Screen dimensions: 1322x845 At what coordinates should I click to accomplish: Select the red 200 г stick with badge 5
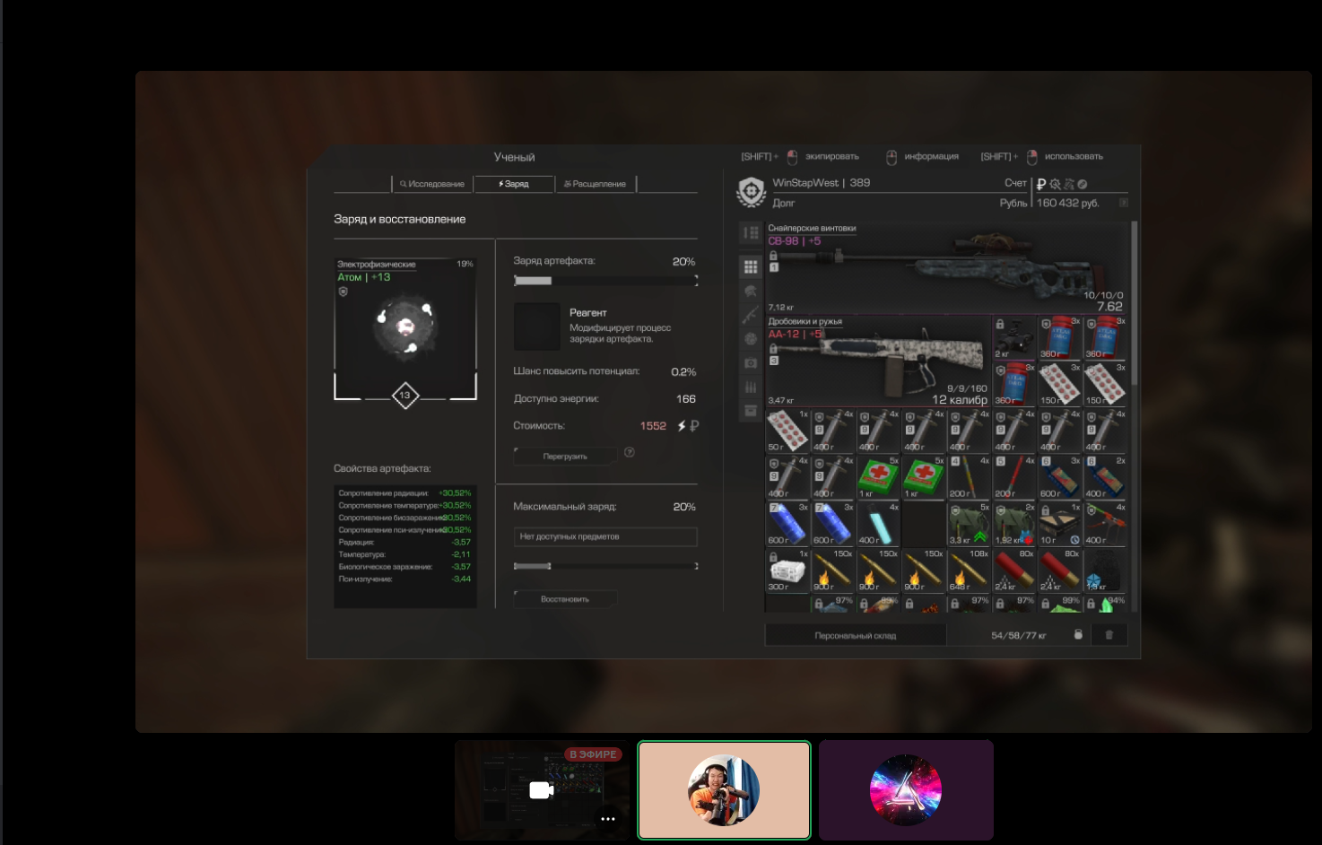pos(1014,477)
